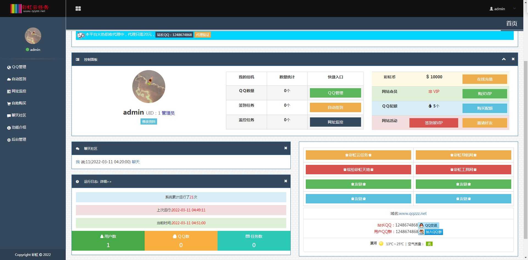Viewport: 528px width, 260px height.
Task: Click the green QQ管理 shortcut button
Action: [335, 93]
